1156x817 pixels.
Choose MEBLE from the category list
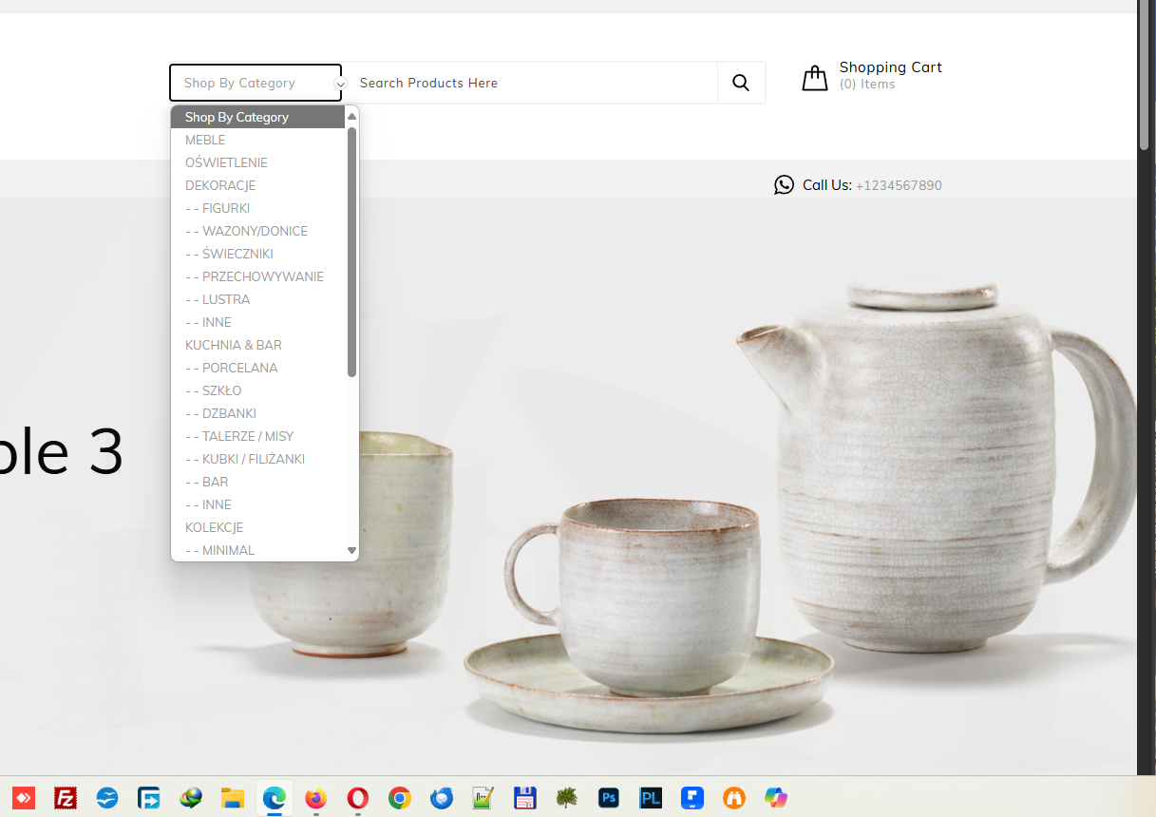point(257,140)
